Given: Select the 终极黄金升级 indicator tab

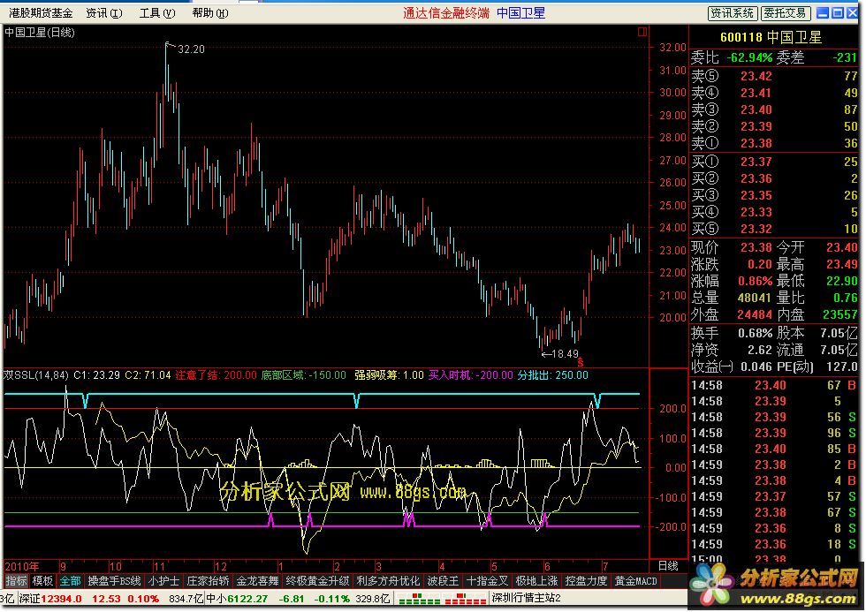Looking at the screenshot, I should pos(317,580).
